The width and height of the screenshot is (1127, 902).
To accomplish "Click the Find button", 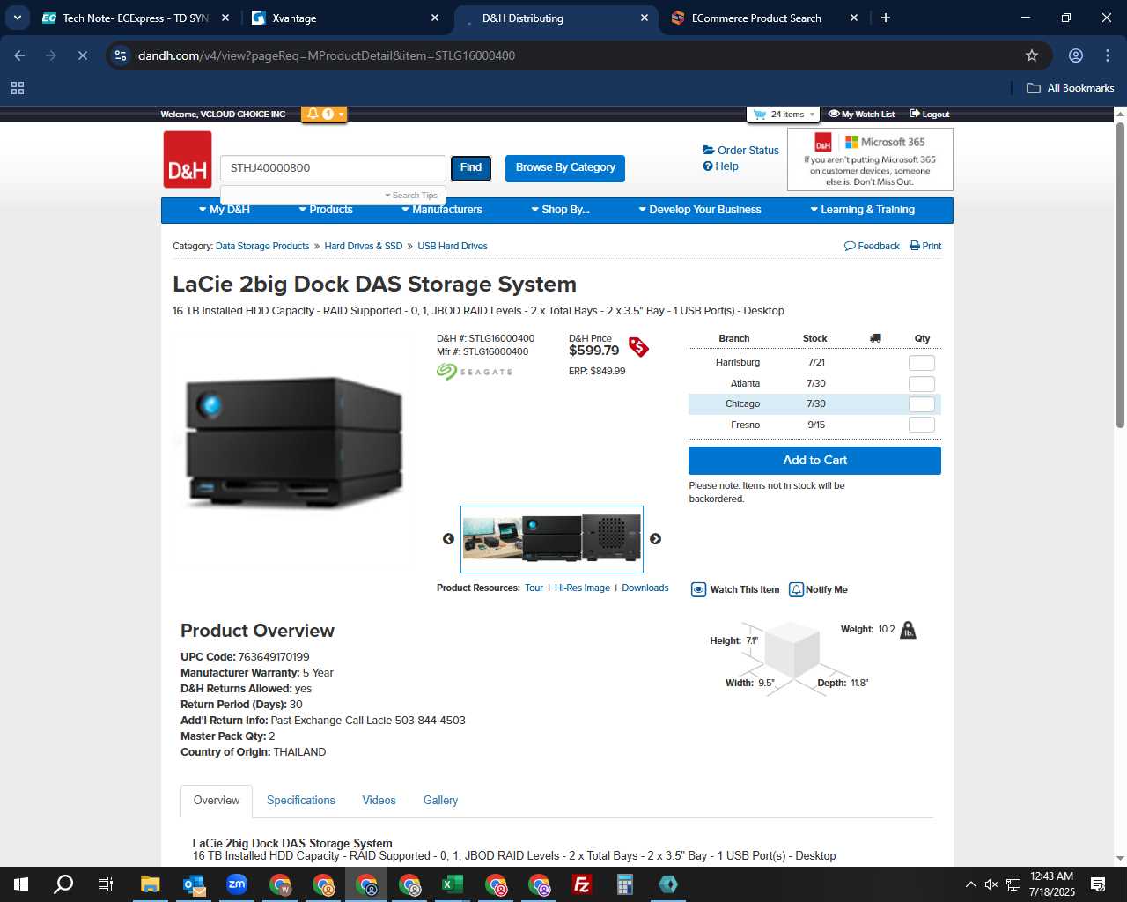I will (x=471, y=167).
